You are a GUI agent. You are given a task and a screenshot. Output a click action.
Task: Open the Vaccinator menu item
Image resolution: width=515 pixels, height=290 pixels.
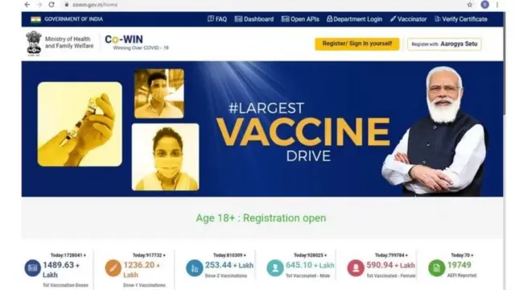click(x=408, y=19)
